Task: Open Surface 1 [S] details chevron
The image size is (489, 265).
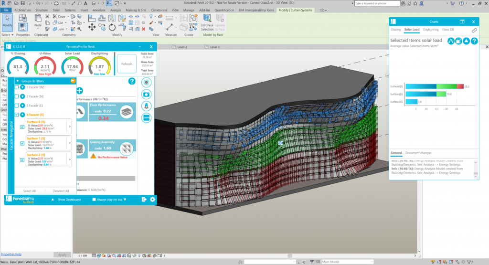Action: tap(69, 143)
